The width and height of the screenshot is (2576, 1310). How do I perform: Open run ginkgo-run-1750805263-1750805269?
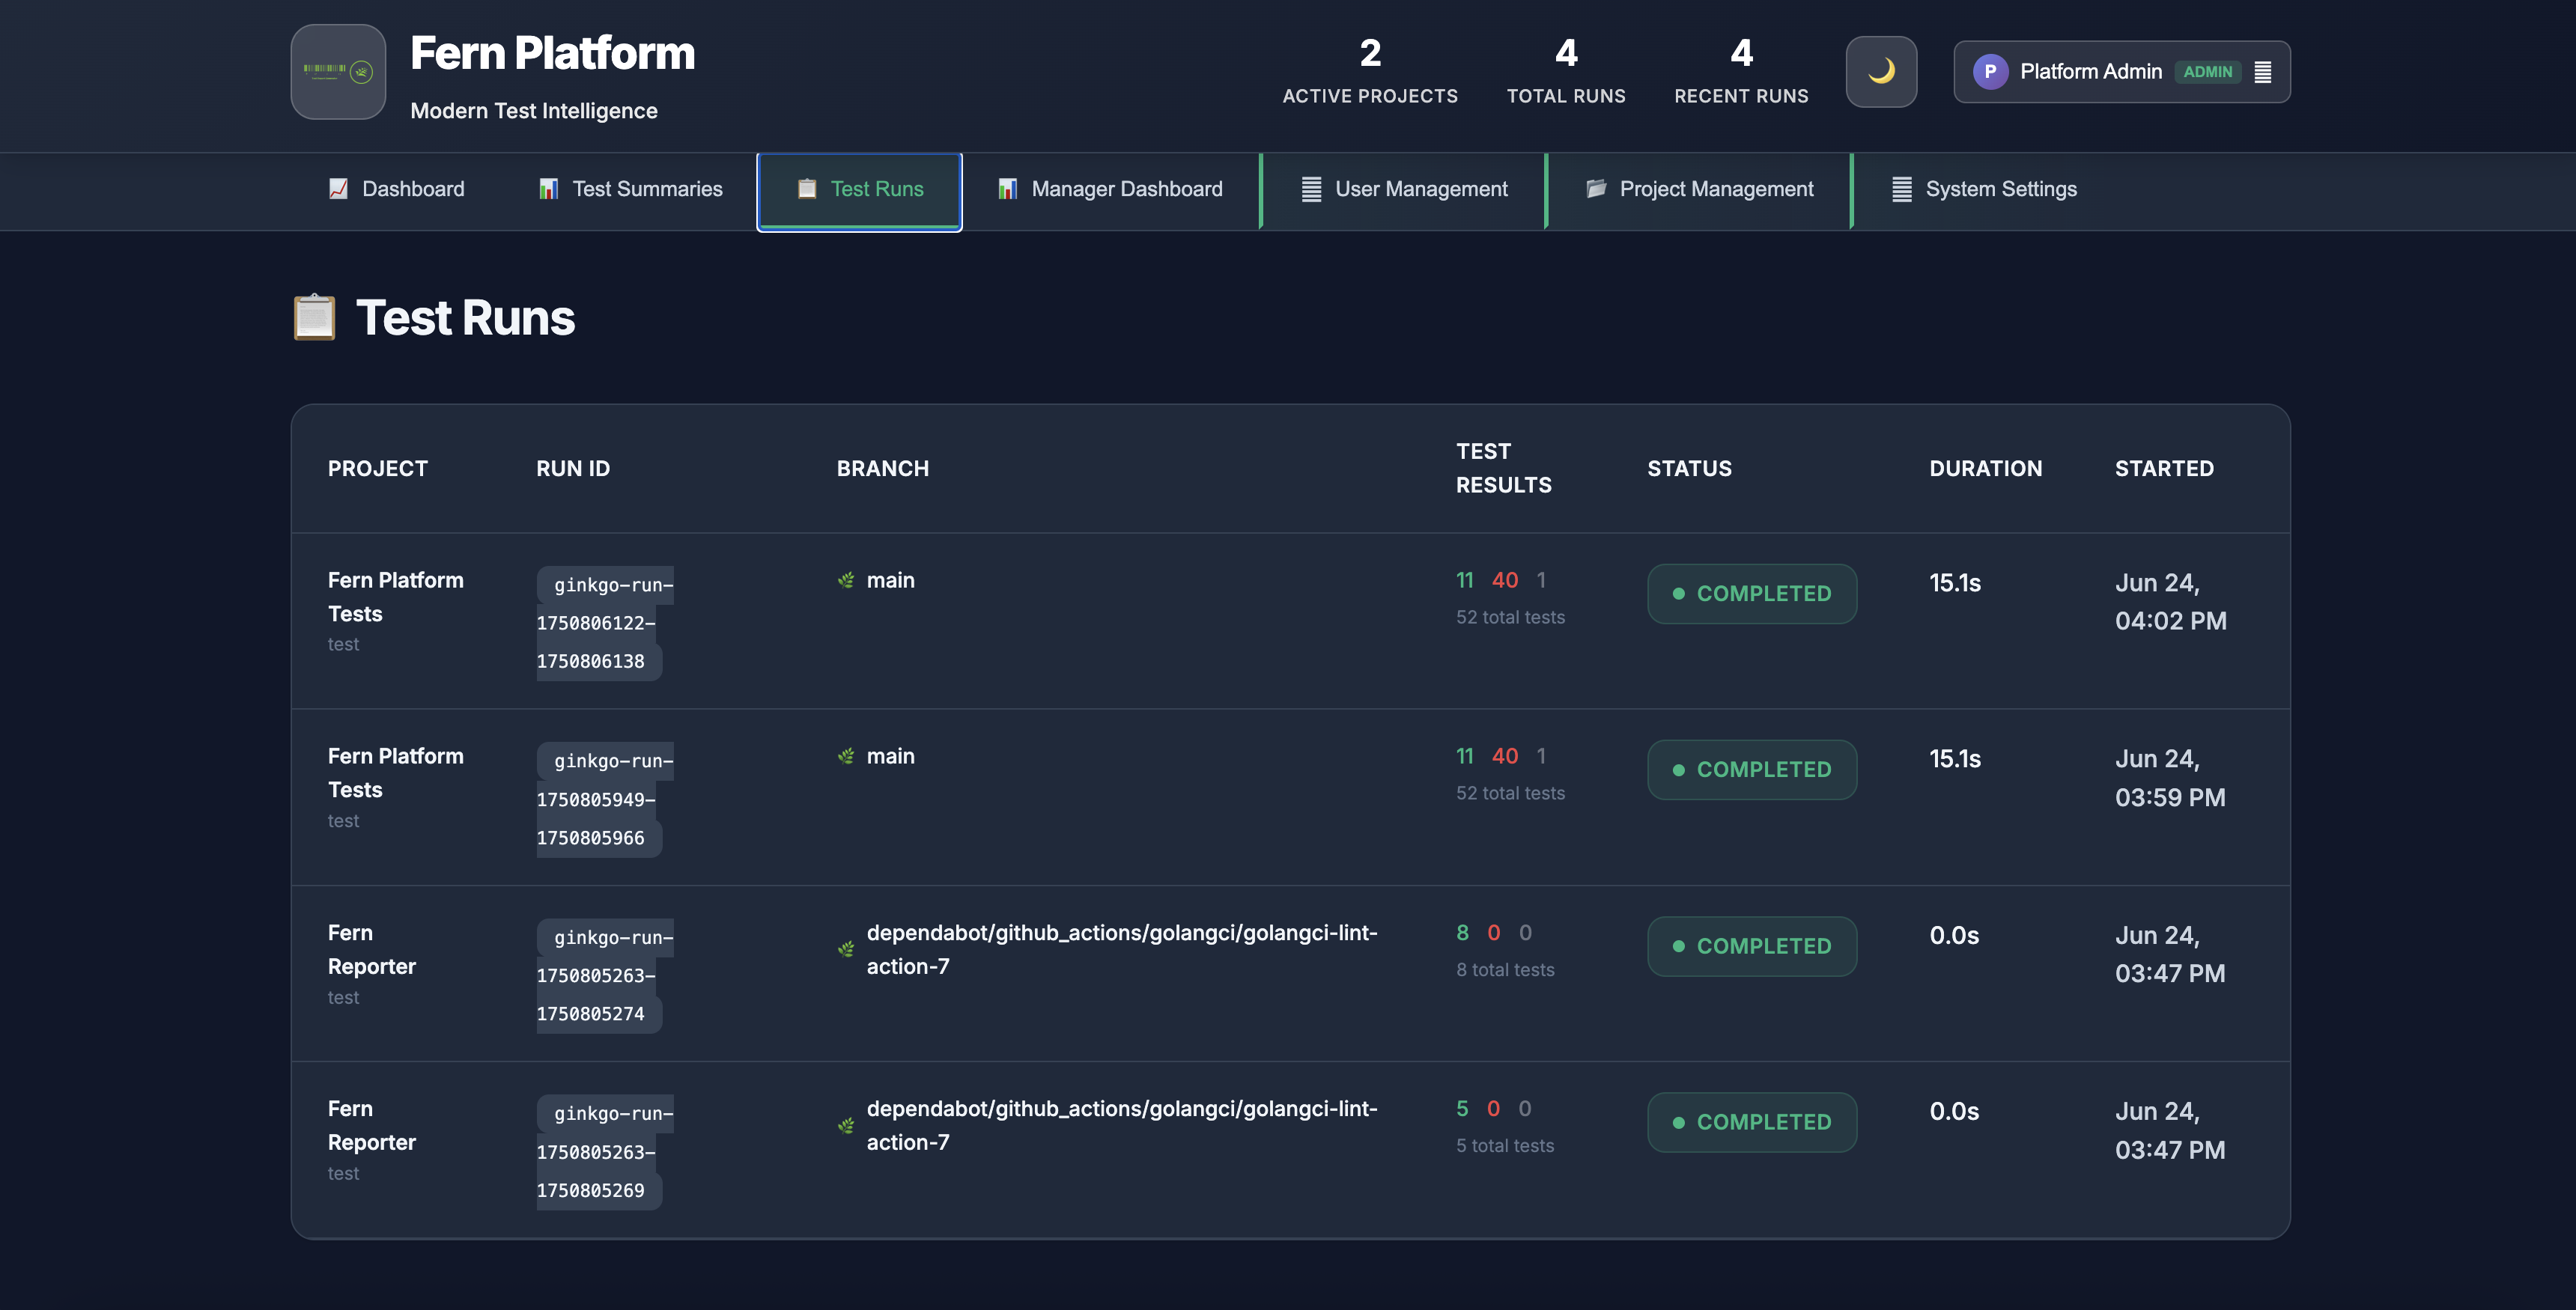pos(604,1152)
